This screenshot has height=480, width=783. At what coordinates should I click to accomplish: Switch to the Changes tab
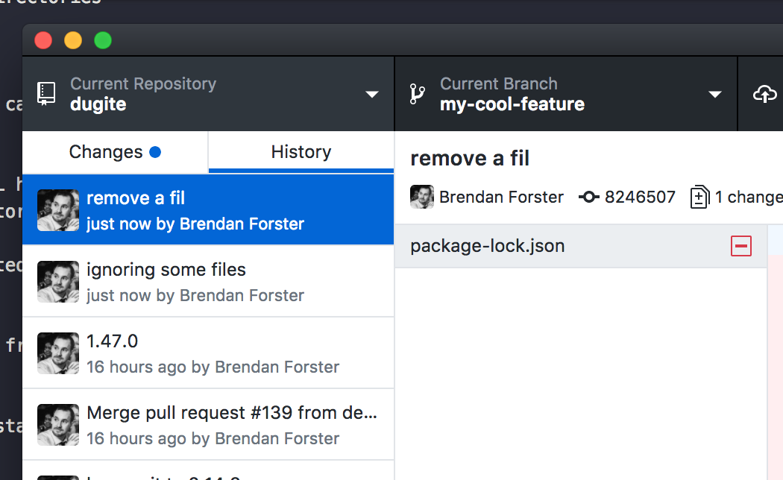click(106, 152)
